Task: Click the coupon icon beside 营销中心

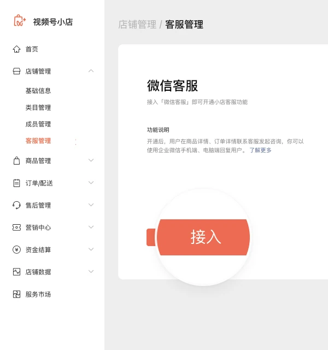Action: tap(16, 227)
